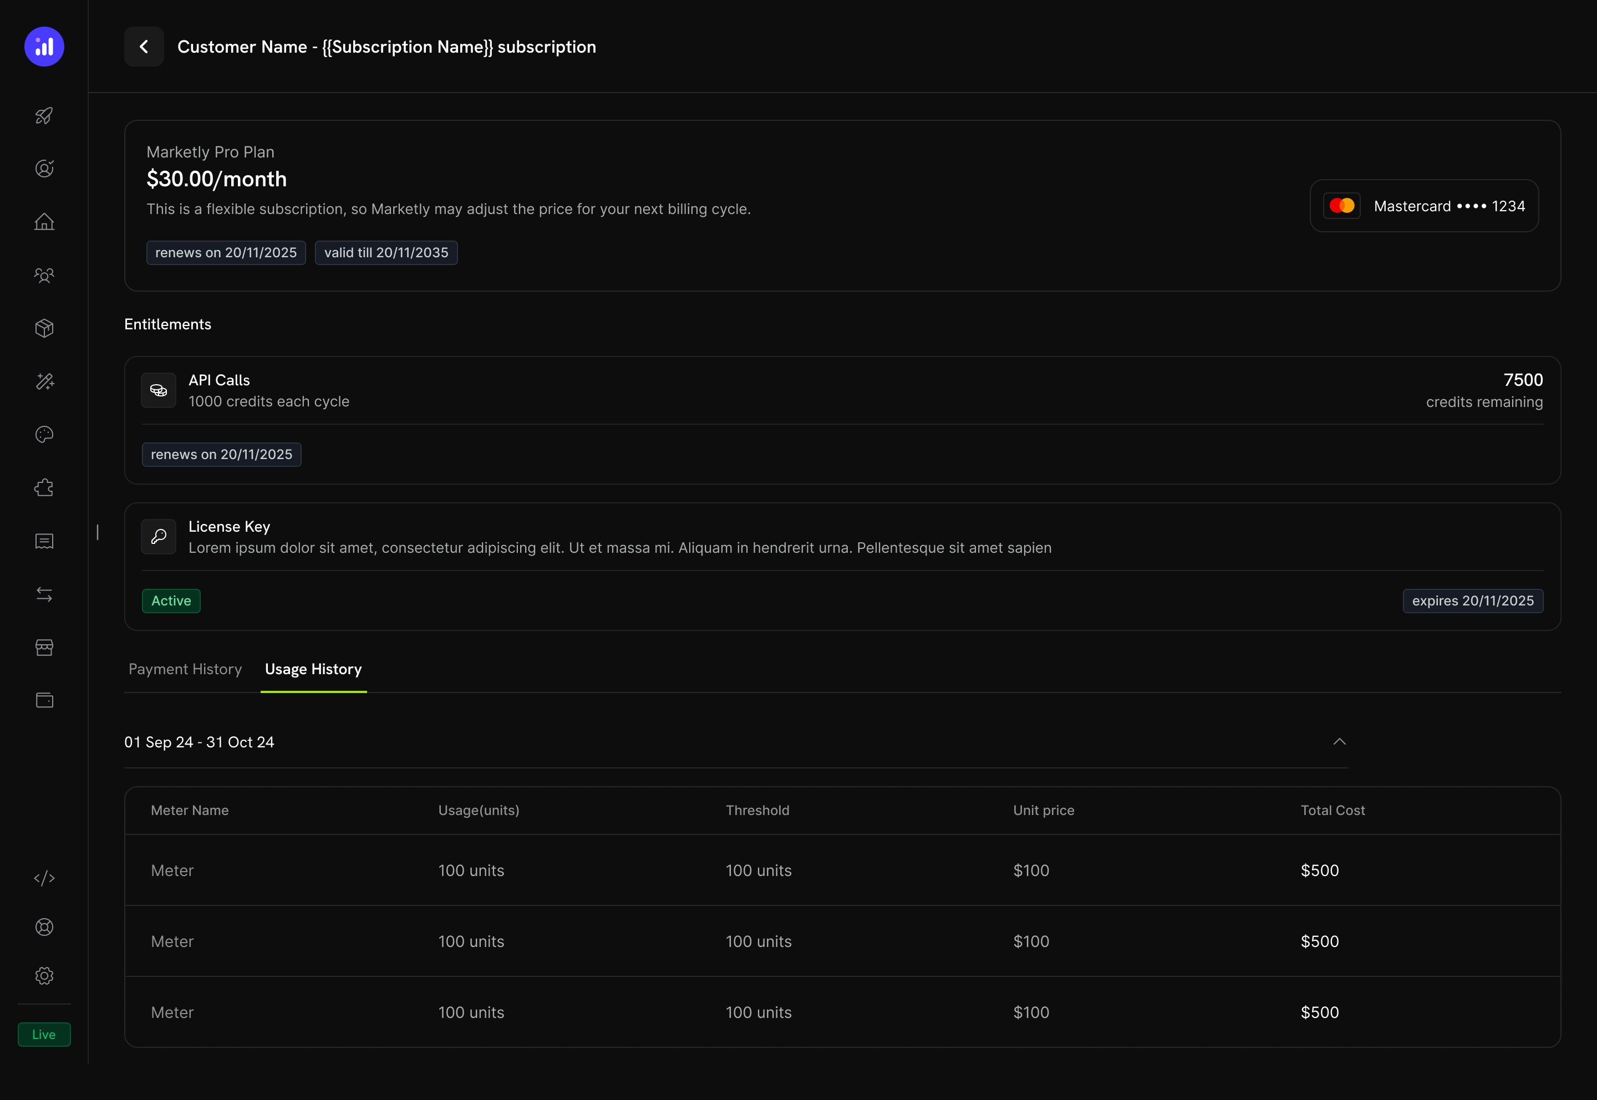The height and width of the screenshot is (1100, 1597).
Task: Select the Usage History tab
Action: tap(313, 669)
